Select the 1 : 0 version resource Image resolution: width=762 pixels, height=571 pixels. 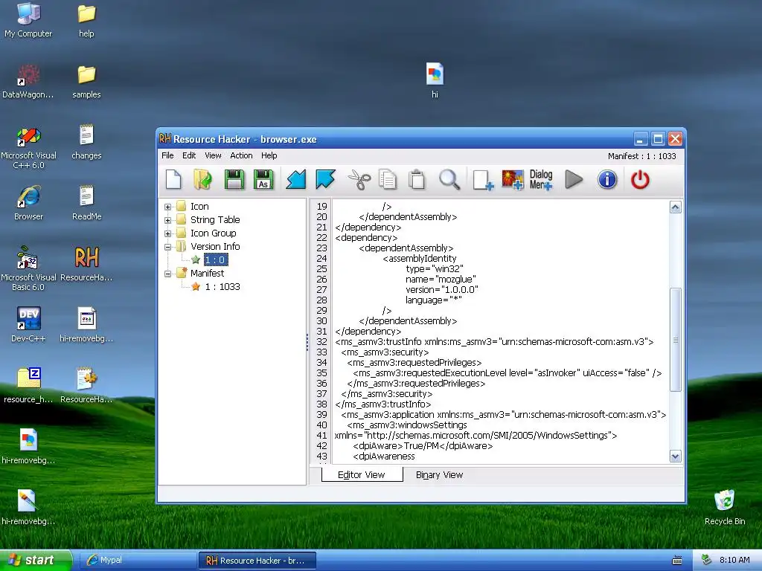(215, 259)
